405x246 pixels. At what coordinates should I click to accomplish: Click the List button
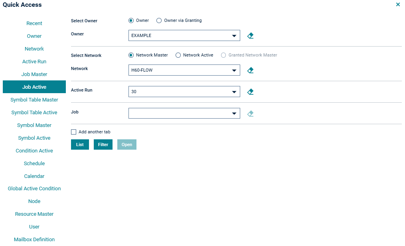tap(80, 144)
